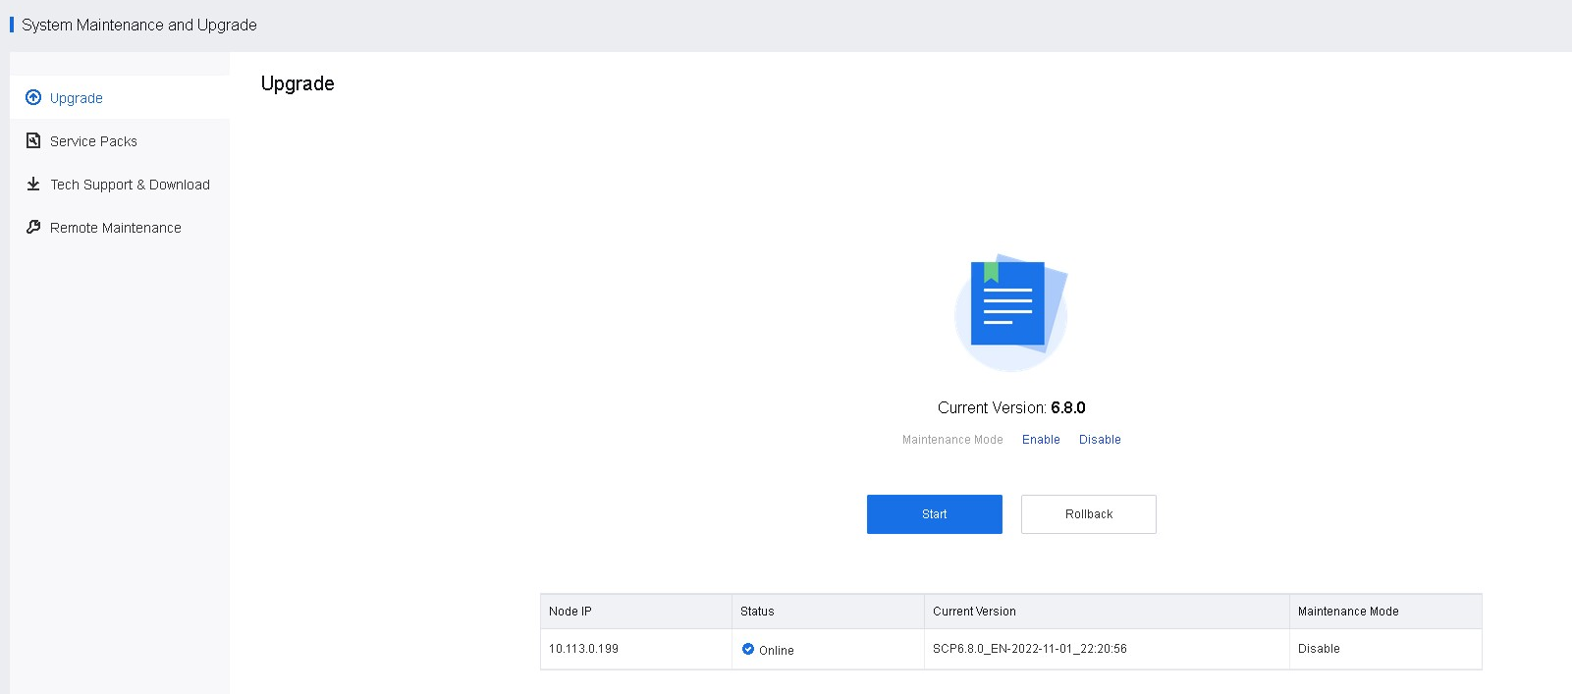Open the Service Packs menu label
Viewport: 1572px width, 694px height.
coord(93,141)
